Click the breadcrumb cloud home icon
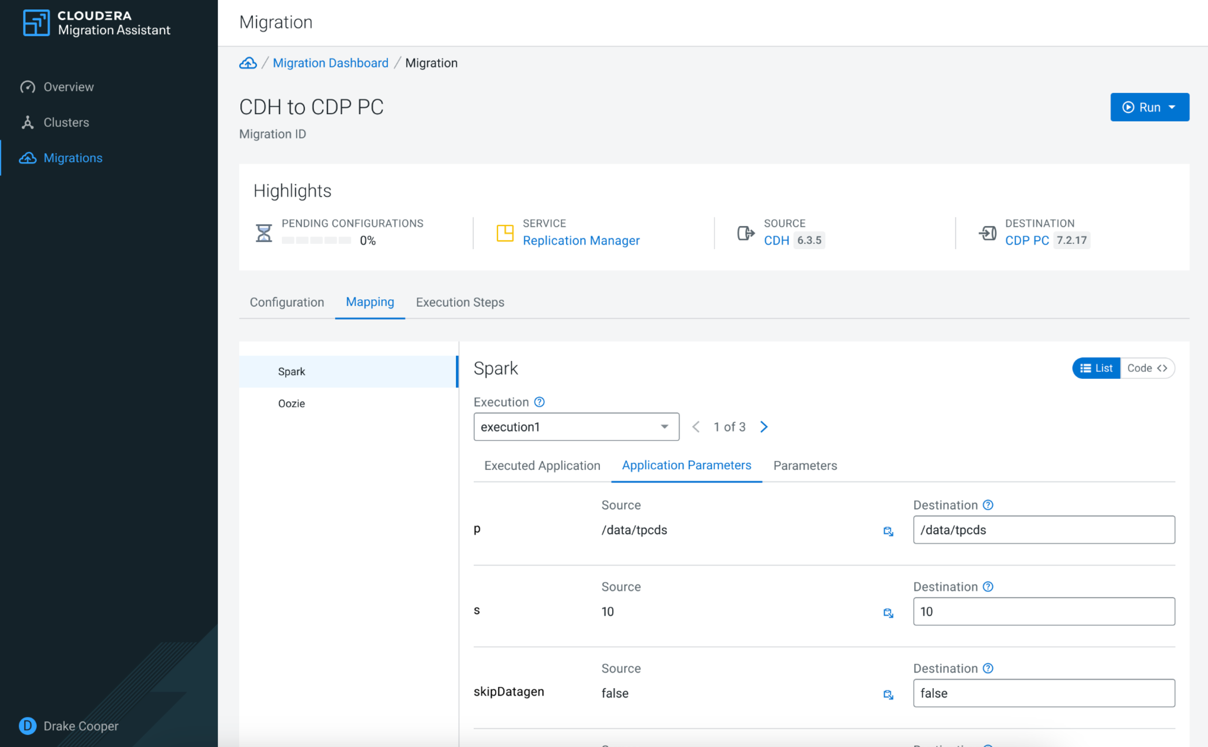Screen dimensions: 1208x747 click(248, 63)
